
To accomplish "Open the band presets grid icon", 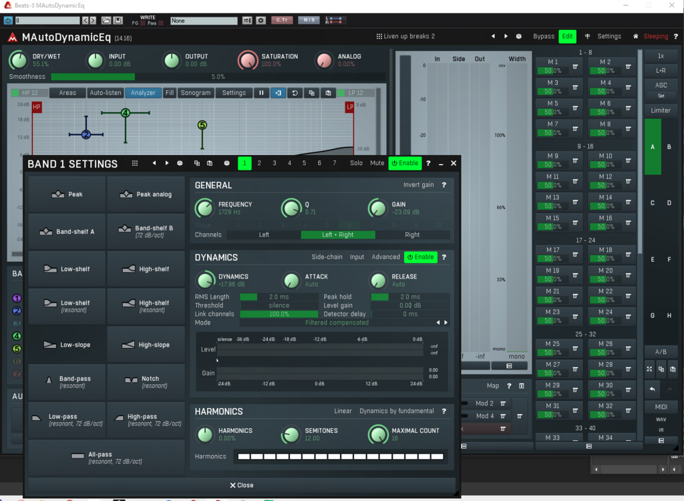I will tap(135, 163).
